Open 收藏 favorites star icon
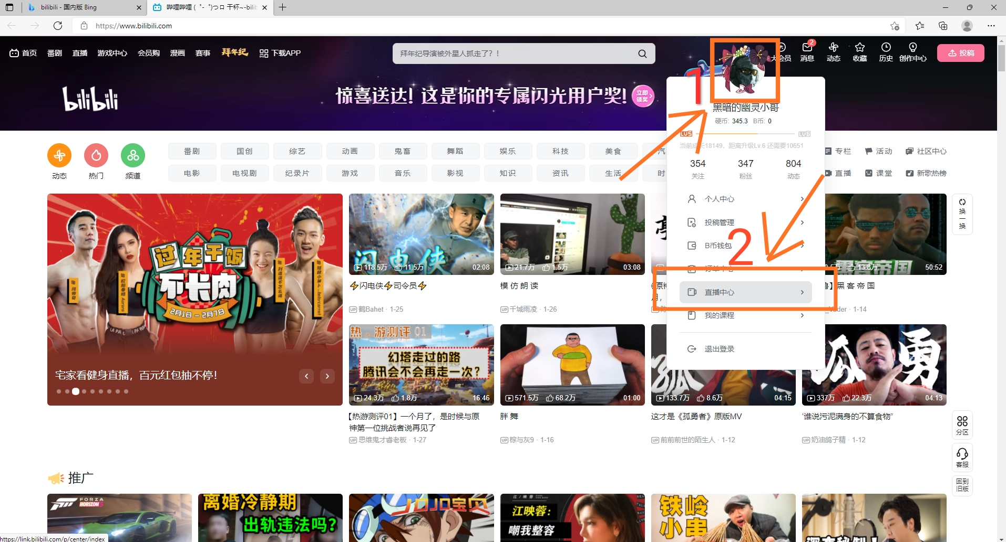 (x=859, y=52)
